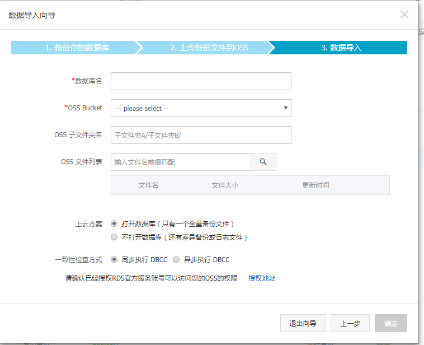Click the 数据库名 input field
This screenshot has height=345, width=424.
point(201,81)
